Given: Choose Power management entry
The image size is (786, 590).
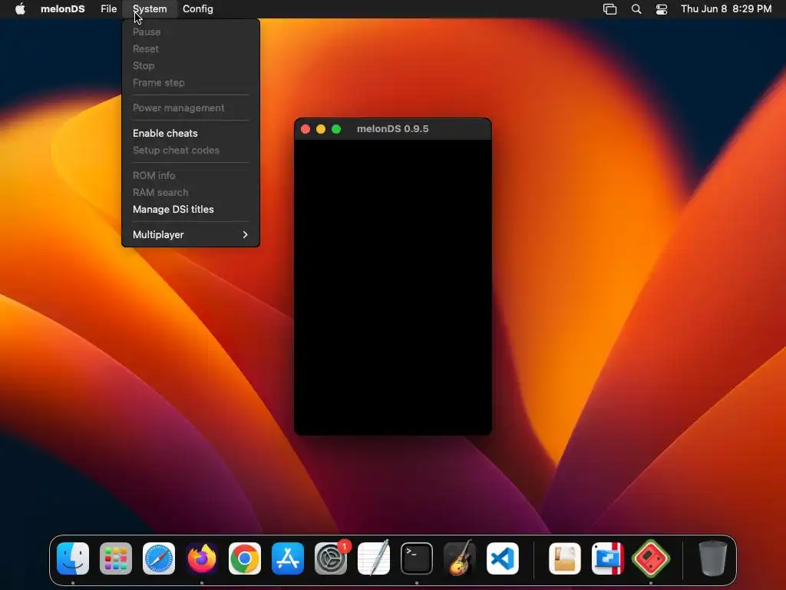Looking at the screenshot, I should tap(190, 108).
